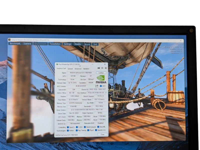Click the Bus Interface question mark
200x150 pixels.
106,93
